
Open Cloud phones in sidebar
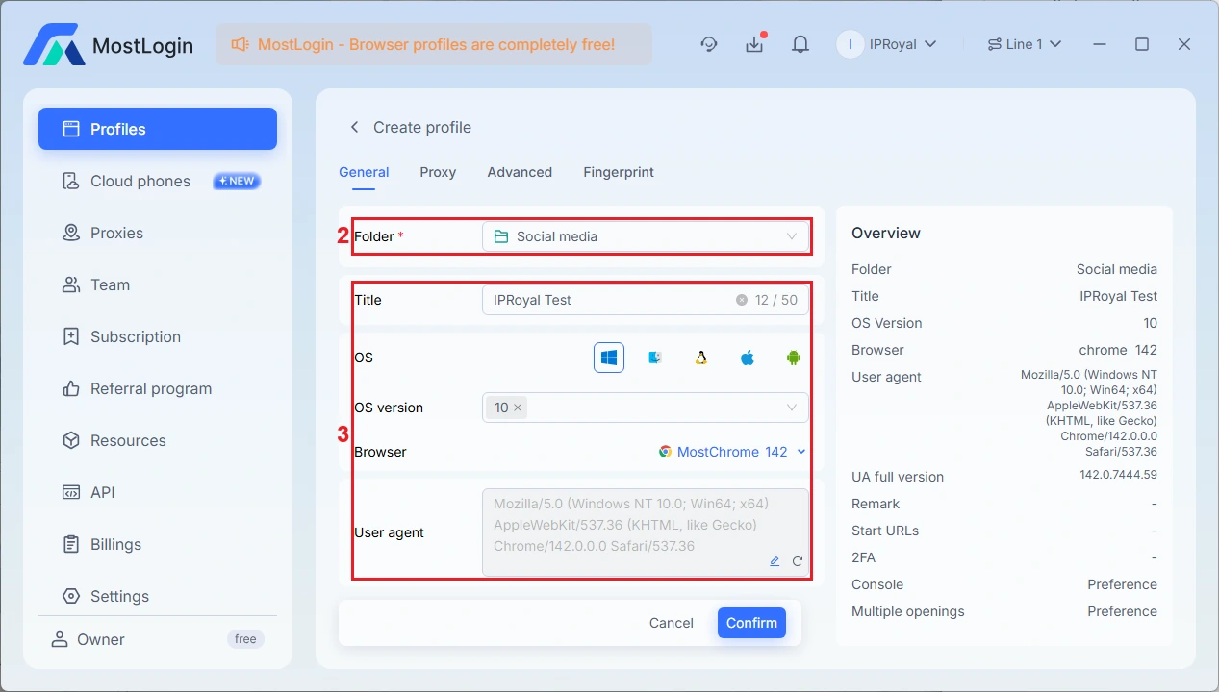pos(158,181)
